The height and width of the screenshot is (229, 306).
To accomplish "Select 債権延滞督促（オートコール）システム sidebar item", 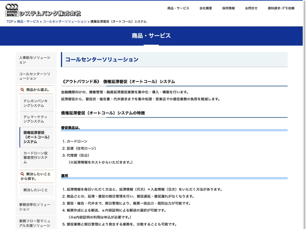I will 36,137.
